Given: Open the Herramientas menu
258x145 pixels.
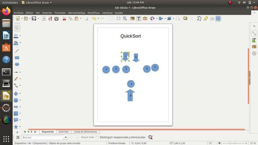Looking at the screenshot, I should tap(77, 13).
